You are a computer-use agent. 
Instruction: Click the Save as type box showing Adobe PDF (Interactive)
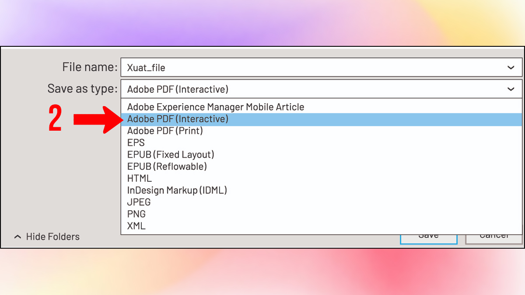[x=321, y=89]
